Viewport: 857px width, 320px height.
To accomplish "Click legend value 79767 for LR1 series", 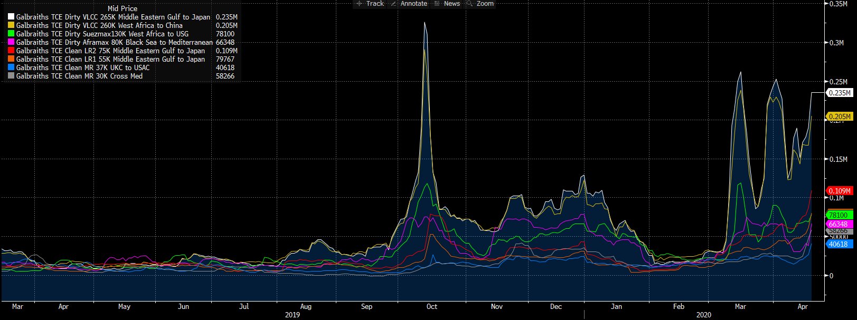I will [x=225, y=60].
